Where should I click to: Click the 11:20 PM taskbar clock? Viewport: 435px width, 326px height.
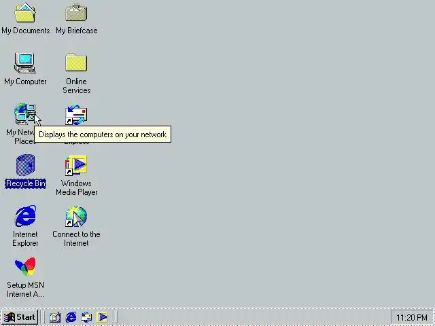411,317
